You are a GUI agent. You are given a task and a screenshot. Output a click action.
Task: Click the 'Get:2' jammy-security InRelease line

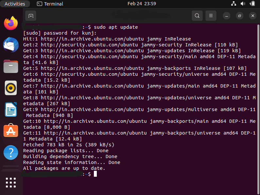(130, 45)
